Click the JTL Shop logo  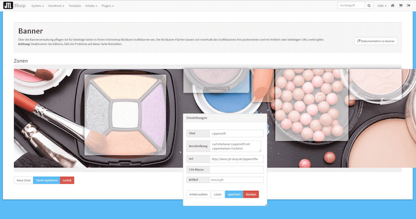(x=14, y=5)
